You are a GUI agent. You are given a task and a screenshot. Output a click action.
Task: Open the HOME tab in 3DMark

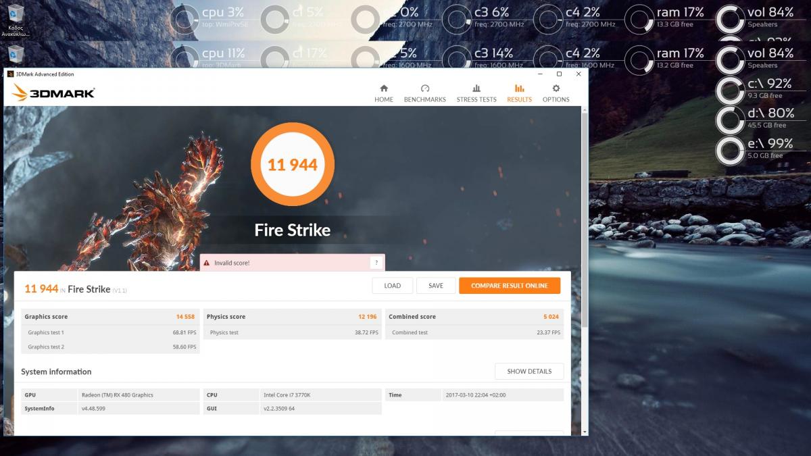click(x=384, y=93)
